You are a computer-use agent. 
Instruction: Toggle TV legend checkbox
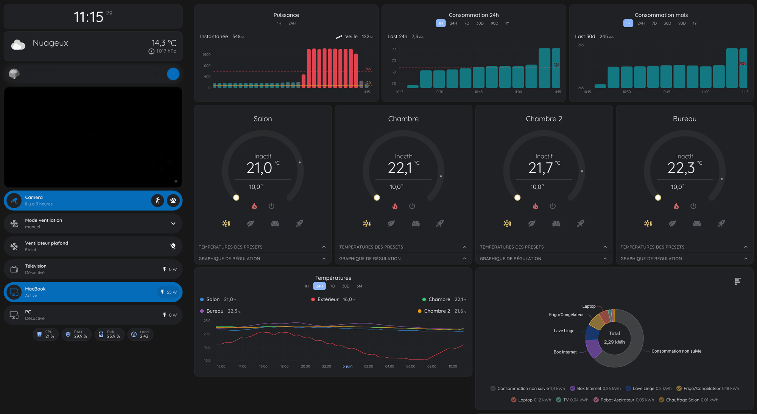(x=559, y=400)
